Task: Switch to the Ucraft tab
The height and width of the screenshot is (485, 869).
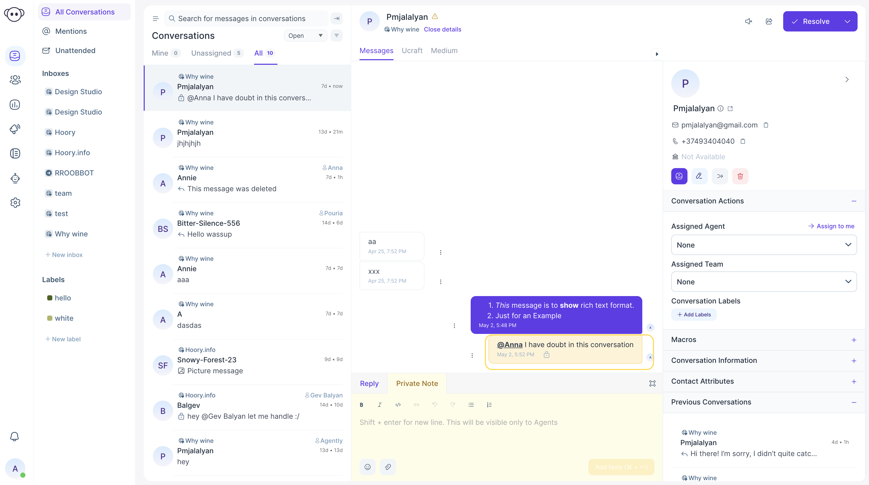Action: click(412, 51)
